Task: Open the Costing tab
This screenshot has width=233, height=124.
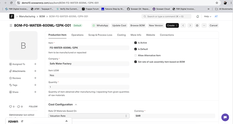Action: [122, 35]
